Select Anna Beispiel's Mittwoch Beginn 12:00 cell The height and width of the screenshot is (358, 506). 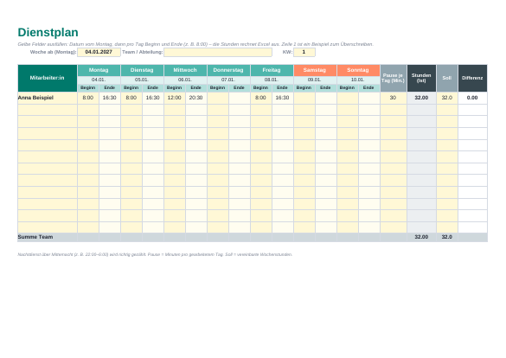[x=175, y=98]
